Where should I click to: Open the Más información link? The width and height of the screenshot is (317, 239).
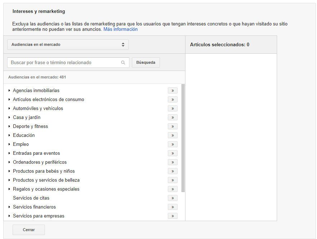pyautogui.click(x=120, y=29)
